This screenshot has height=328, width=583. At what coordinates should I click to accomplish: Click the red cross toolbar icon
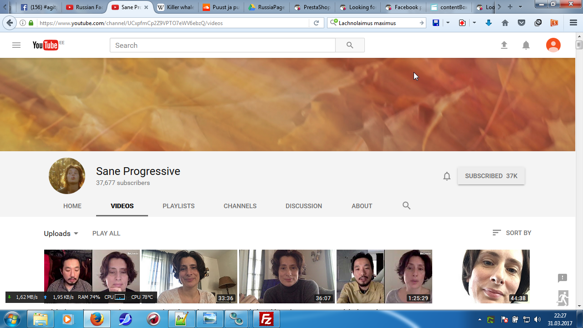pyautogui.click(x=462, y=23)
